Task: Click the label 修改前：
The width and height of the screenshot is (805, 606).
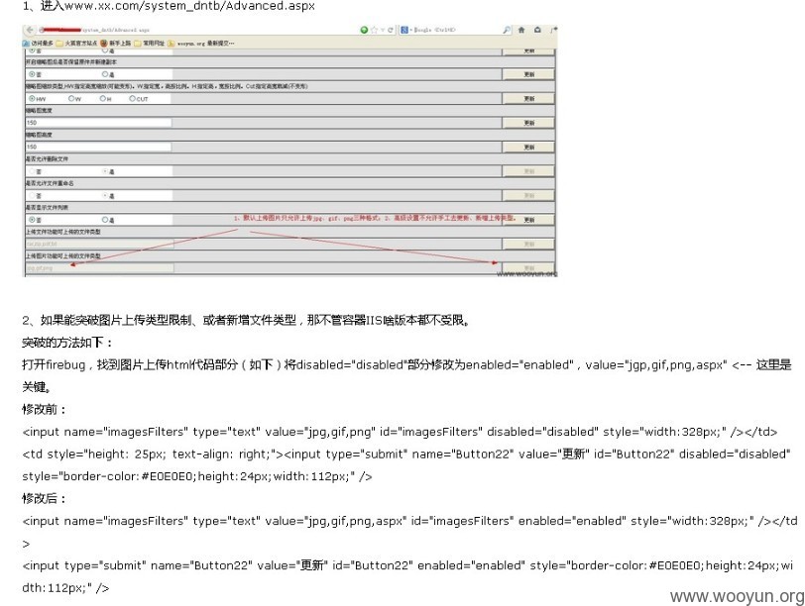Action: [45, 409]
